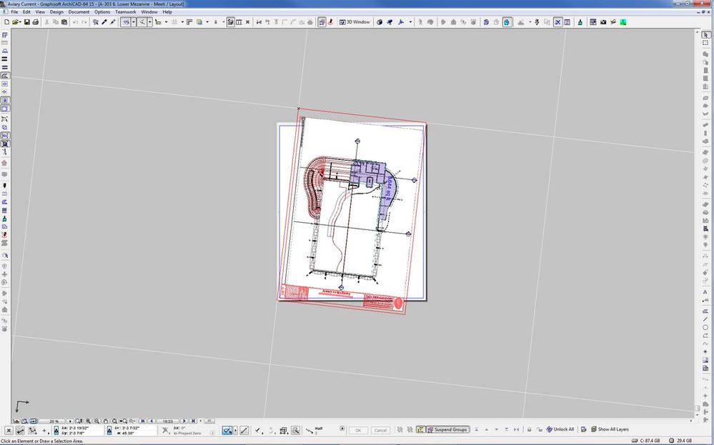Click the Print icon in toolbar
The width and height of the screenshot is (714, 445).
pyautogui.click(x=36, y=22)
